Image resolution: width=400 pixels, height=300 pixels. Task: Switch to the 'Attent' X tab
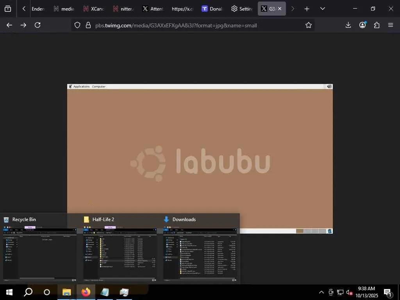coord(153,9)
